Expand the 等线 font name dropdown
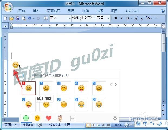Image resolution: width=168 pixels, height=130 pixels. [x=94, y=18]
